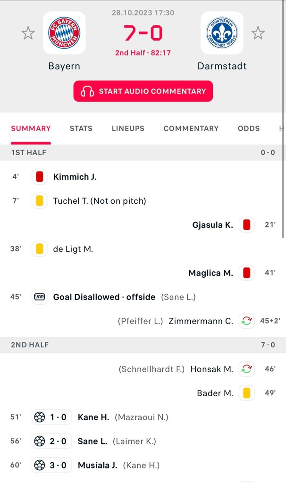286x483 pixels.
Task: Start audio commentary
Action: (143, 91)
